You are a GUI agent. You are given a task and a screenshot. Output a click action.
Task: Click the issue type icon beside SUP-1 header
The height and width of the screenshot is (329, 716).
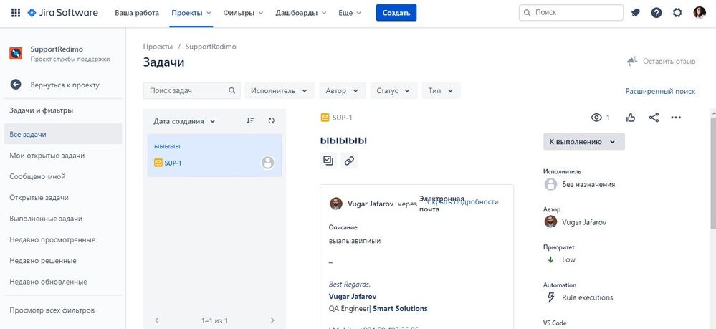(x=325, y=118)
